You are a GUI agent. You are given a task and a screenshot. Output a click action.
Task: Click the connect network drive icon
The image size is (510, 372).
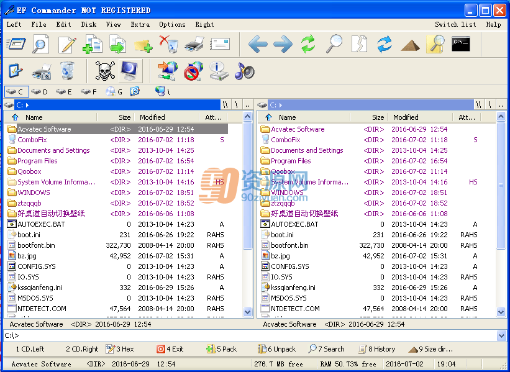click(168, 71)
